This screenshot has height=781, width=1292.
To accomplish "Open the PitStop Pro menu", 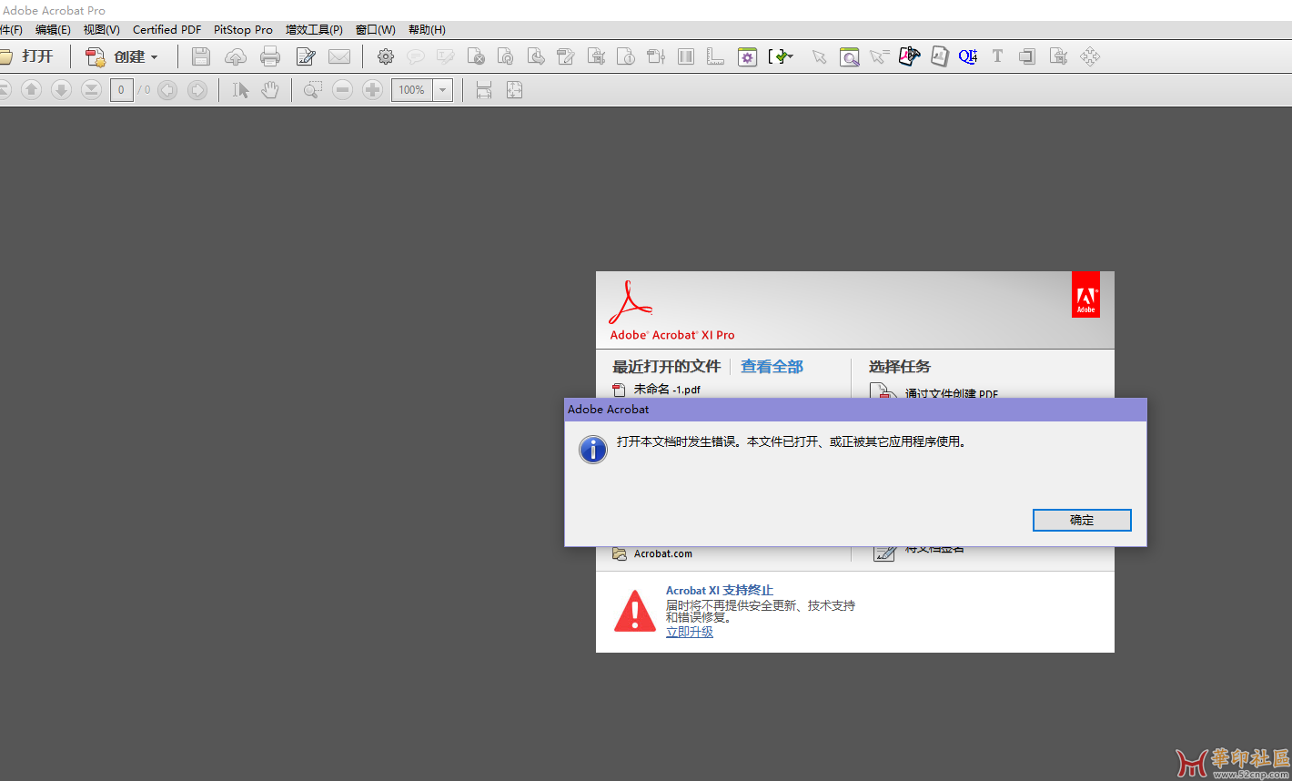I will (x=243, y=30).
